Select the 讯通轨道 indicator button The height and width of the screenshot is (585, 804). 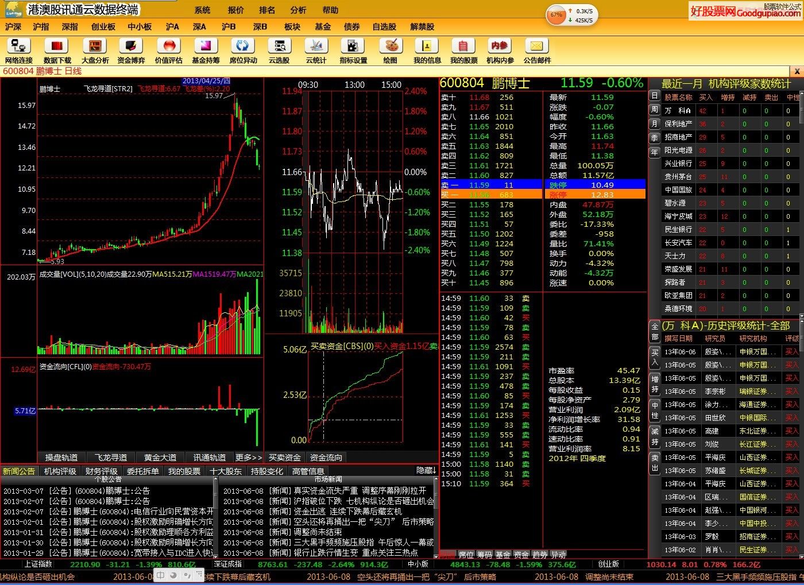(x=210, y=458)
